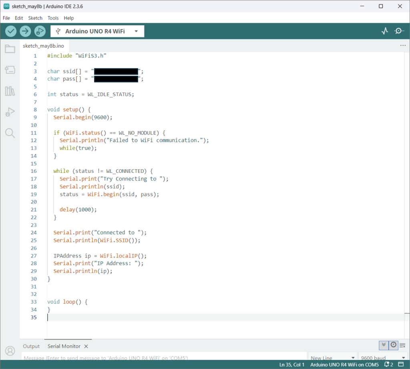Image resolution: width=410 pixels, height=369 pixels.
Task: Switch to the Output tab
Action: coord(31,346)
